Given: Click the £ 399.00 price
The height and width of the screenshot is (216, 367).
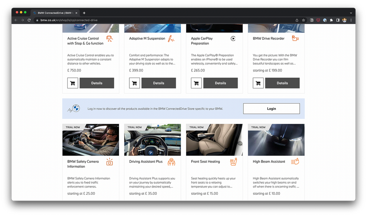Looking at the screenshot, I should coord(136,70).
